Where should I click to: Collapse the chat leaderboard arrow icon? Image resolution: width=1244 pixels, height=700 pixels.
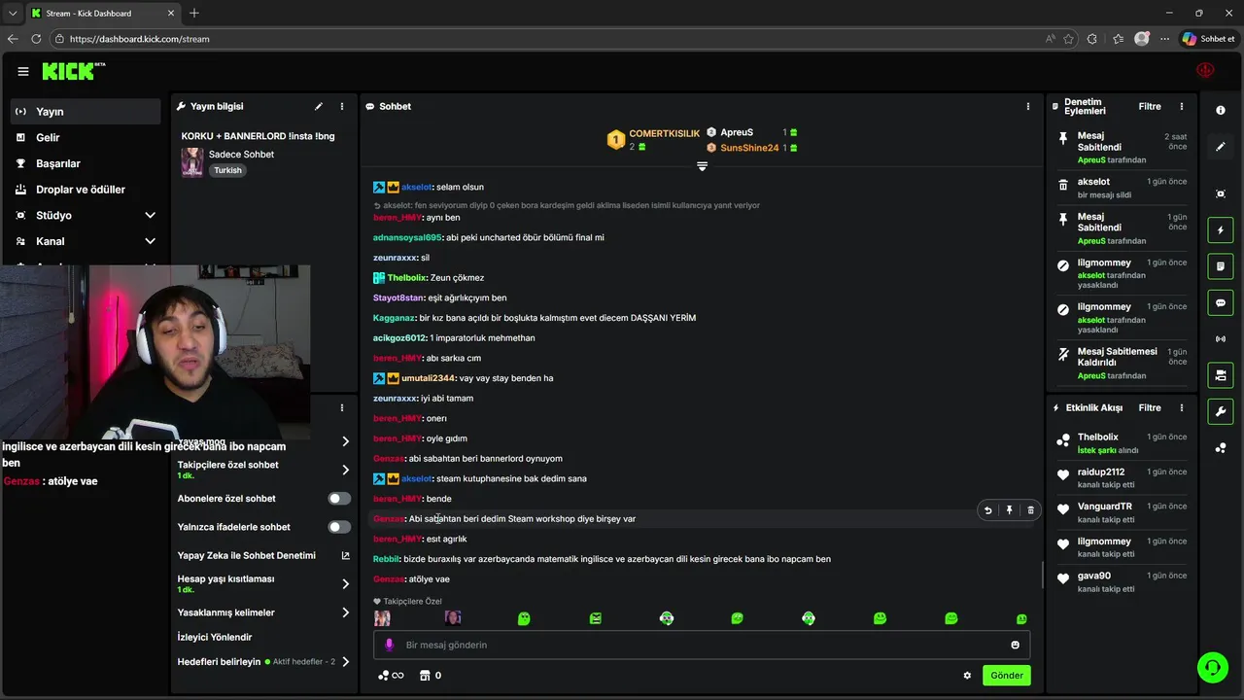pos(702,166)
